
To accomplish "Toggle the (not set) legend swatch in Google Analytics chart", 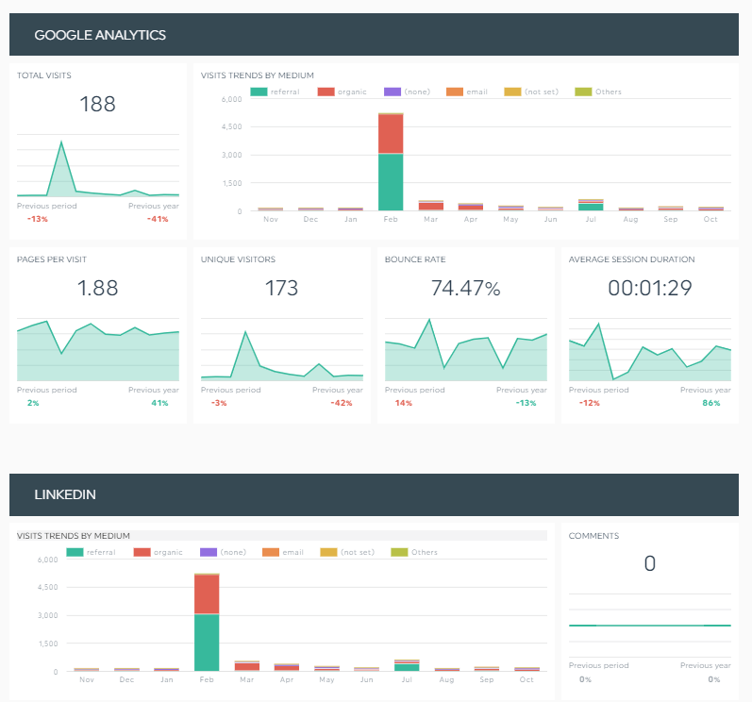I will pos(512,92).
